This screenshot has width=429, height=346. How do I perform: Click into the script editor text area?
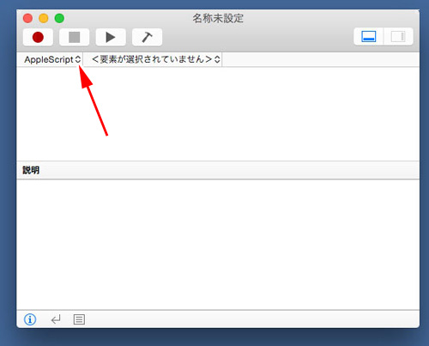coord(218,114)
